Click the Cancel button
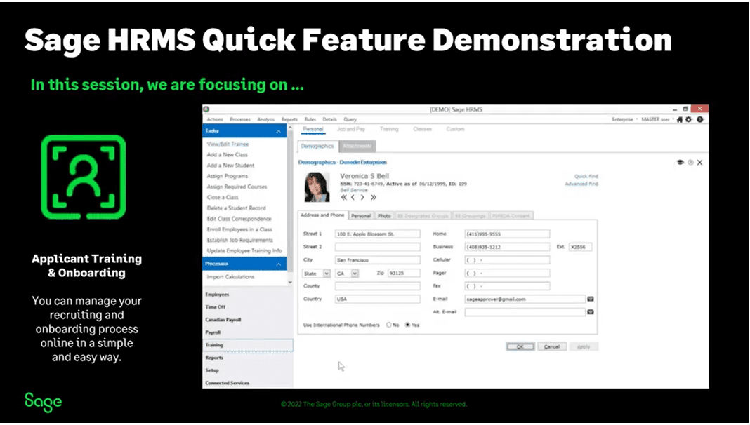Screen dimensions: 750x425 pos(552,346)
